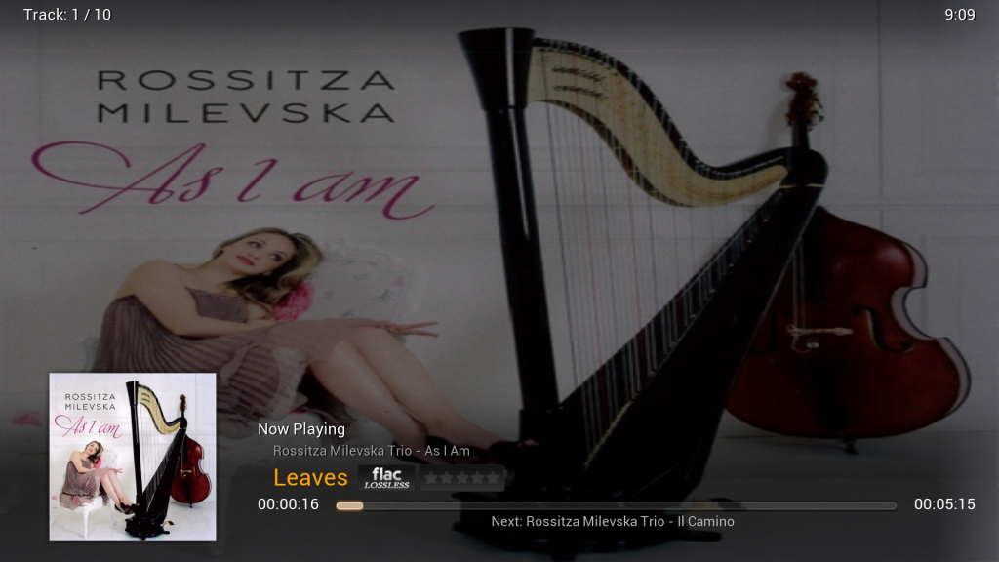Click the Next: Il Camino track label
The width and height of the screenshot is (999, 562).
click(613, 521)
